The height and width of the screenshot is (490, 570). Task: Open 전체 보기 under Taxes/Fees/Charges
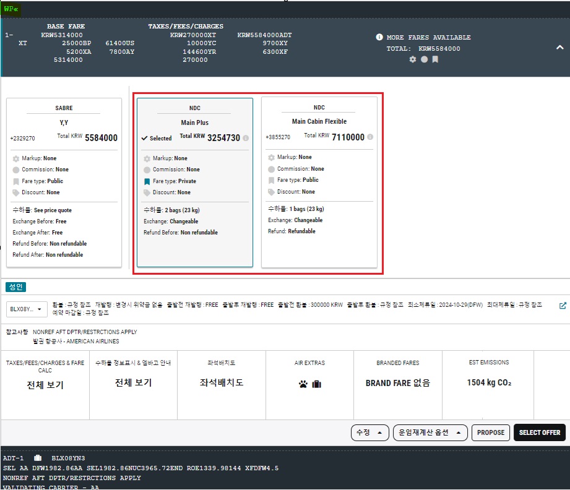coord(45,385)
